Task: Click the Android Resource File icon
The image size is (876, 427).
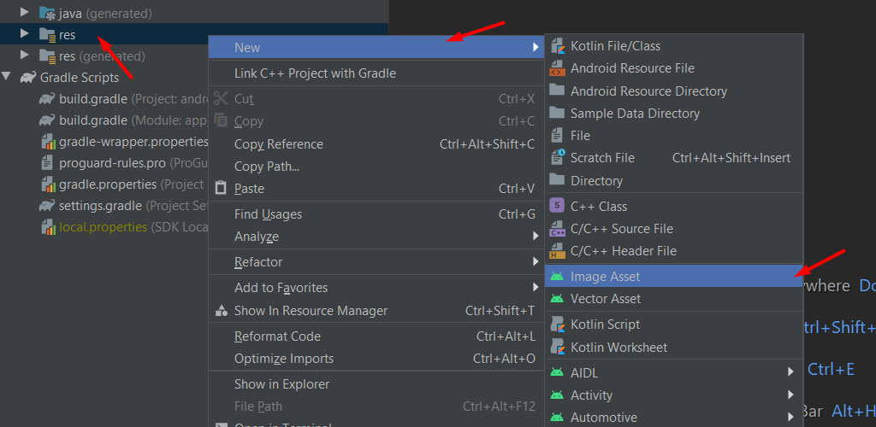Action: click(x=557, y=68)
